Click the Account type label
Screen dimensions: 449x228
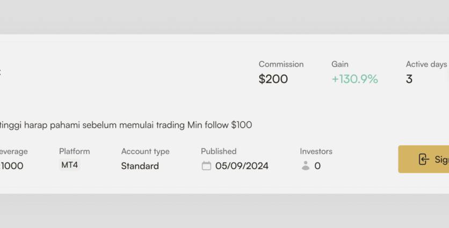pos(145,151)
